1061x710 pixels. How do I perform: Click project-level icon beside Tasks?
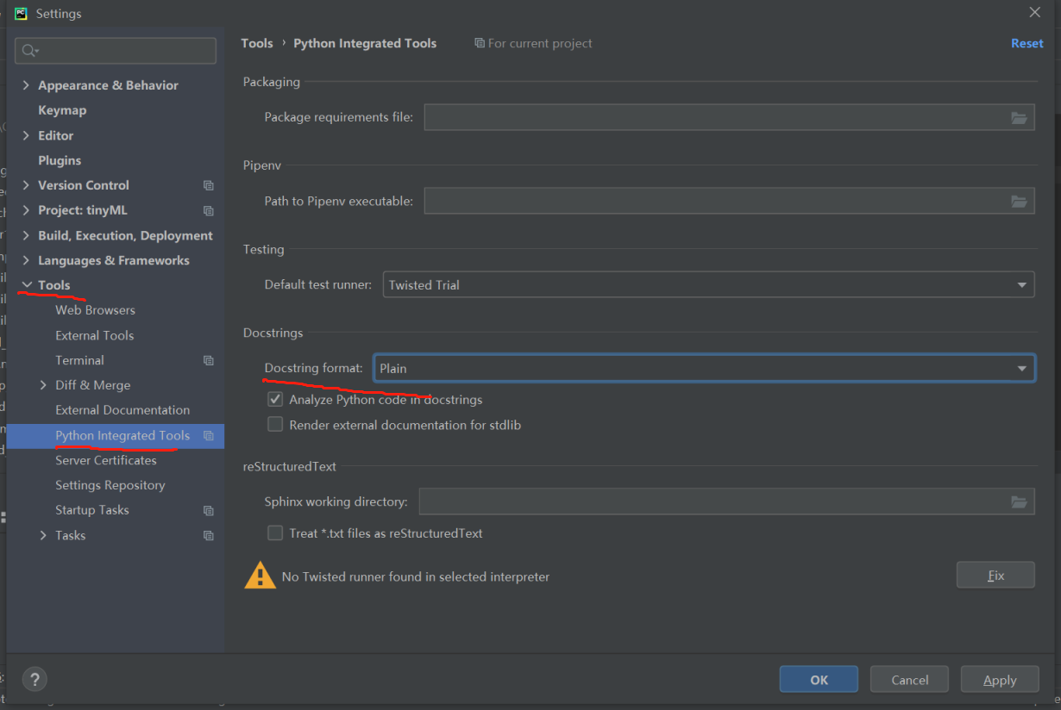pyautogui.click(x=208, y=535)
